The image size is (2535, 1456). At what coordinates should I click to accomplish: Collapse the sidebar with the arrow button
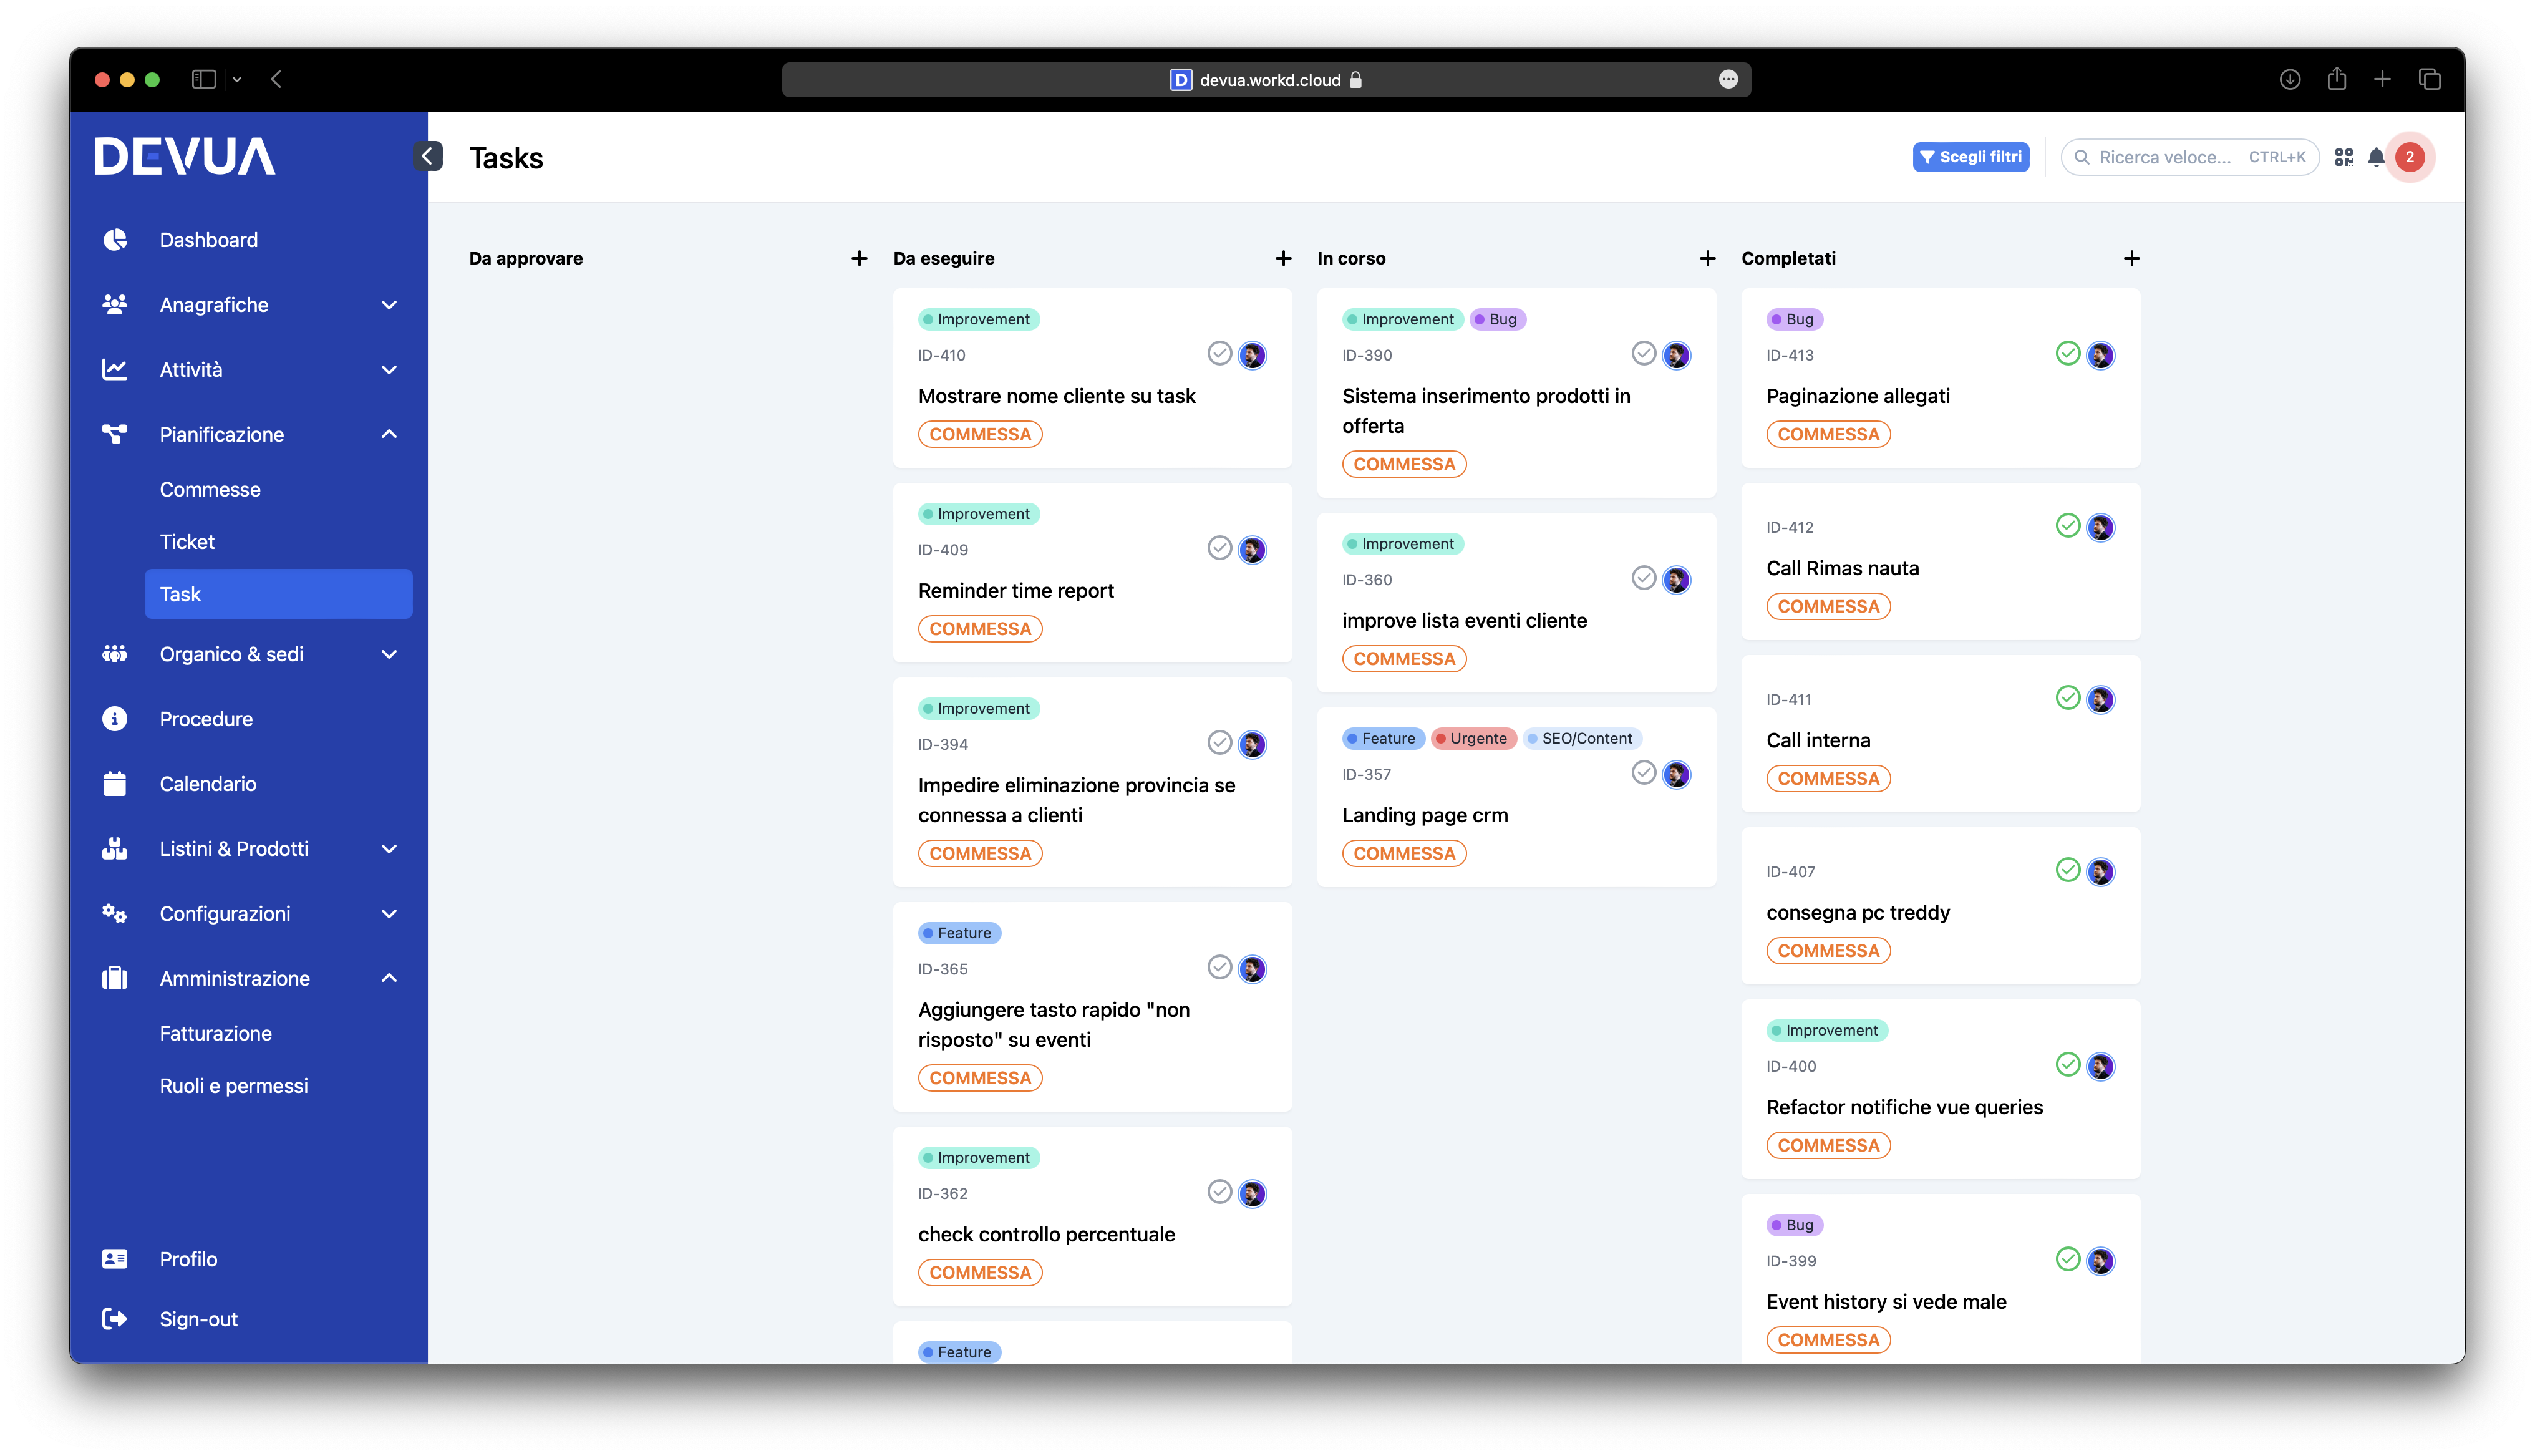(428, 156)
